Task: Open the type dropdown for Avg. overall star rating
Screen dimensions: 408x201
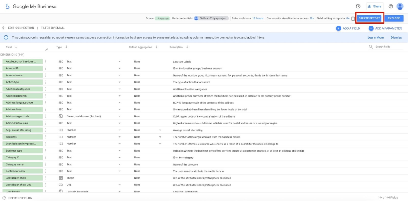Action: coord(120,130)
